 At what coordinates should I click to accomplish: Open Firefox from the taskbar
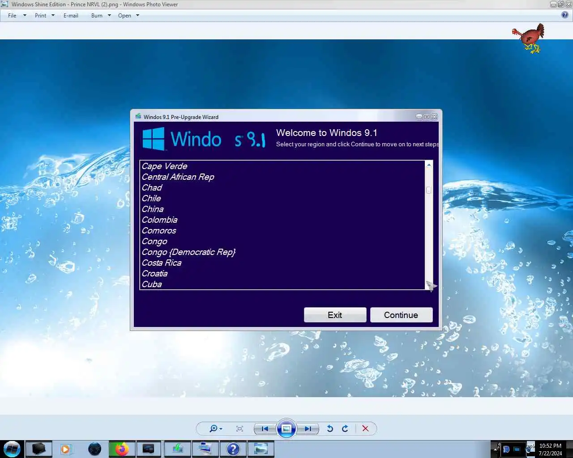[122, 449]
